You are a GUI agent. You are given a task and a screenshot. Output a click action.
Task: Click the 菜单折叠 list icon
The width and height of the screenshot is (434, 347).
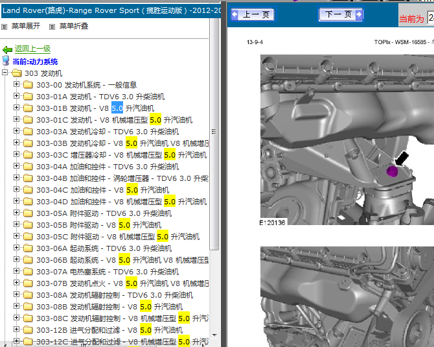52,27
